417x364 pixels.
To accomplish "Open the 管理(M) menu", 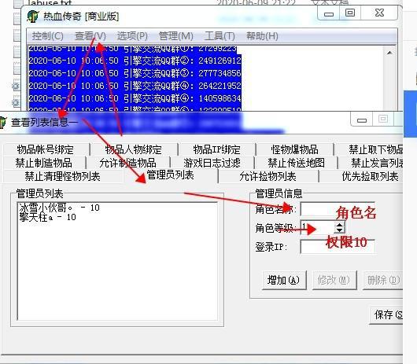I will point(175,36).
